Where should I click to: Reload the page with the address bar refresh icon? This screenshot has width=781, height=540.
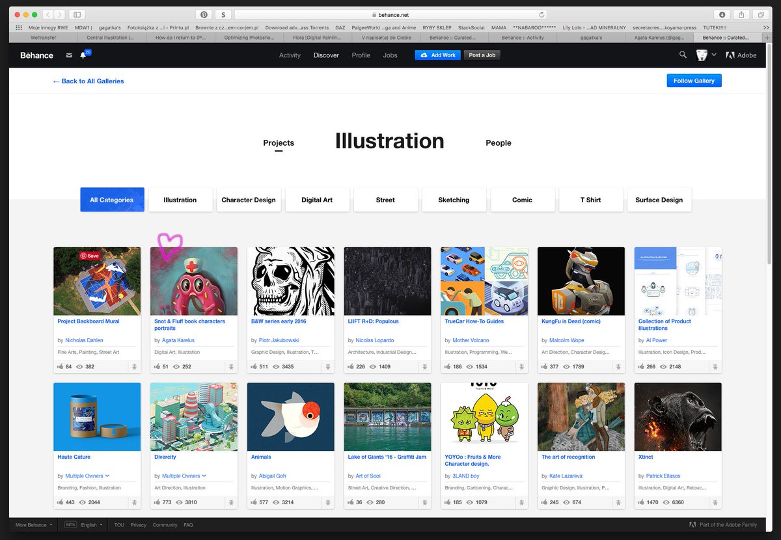tap(541, 14)
